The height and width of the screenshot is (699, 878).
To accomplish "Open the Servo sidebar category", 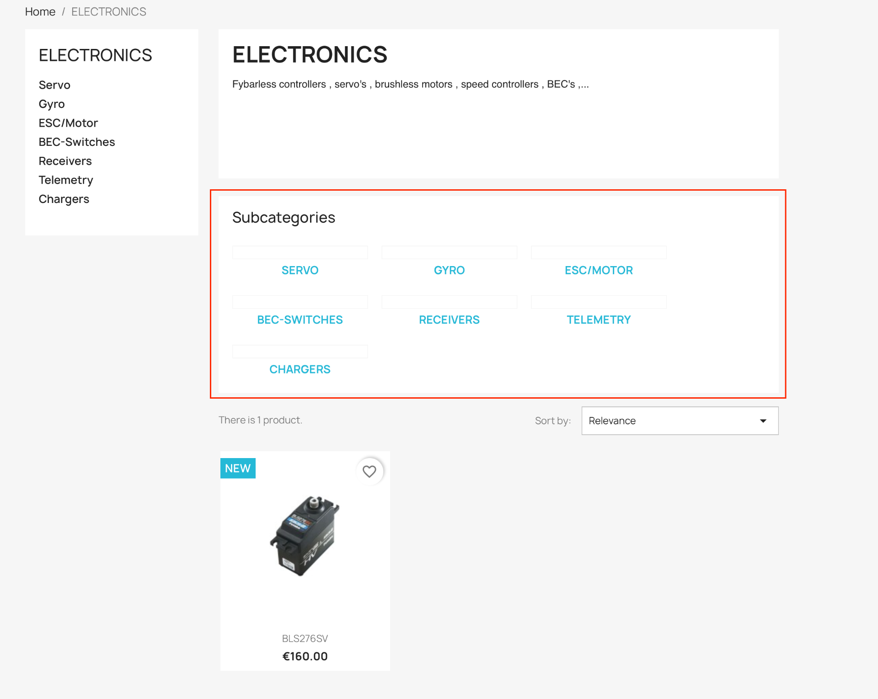I will [x=54, y=85].
